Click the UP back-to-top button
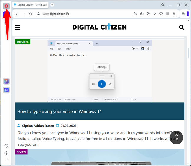 [x=176, y=138]
